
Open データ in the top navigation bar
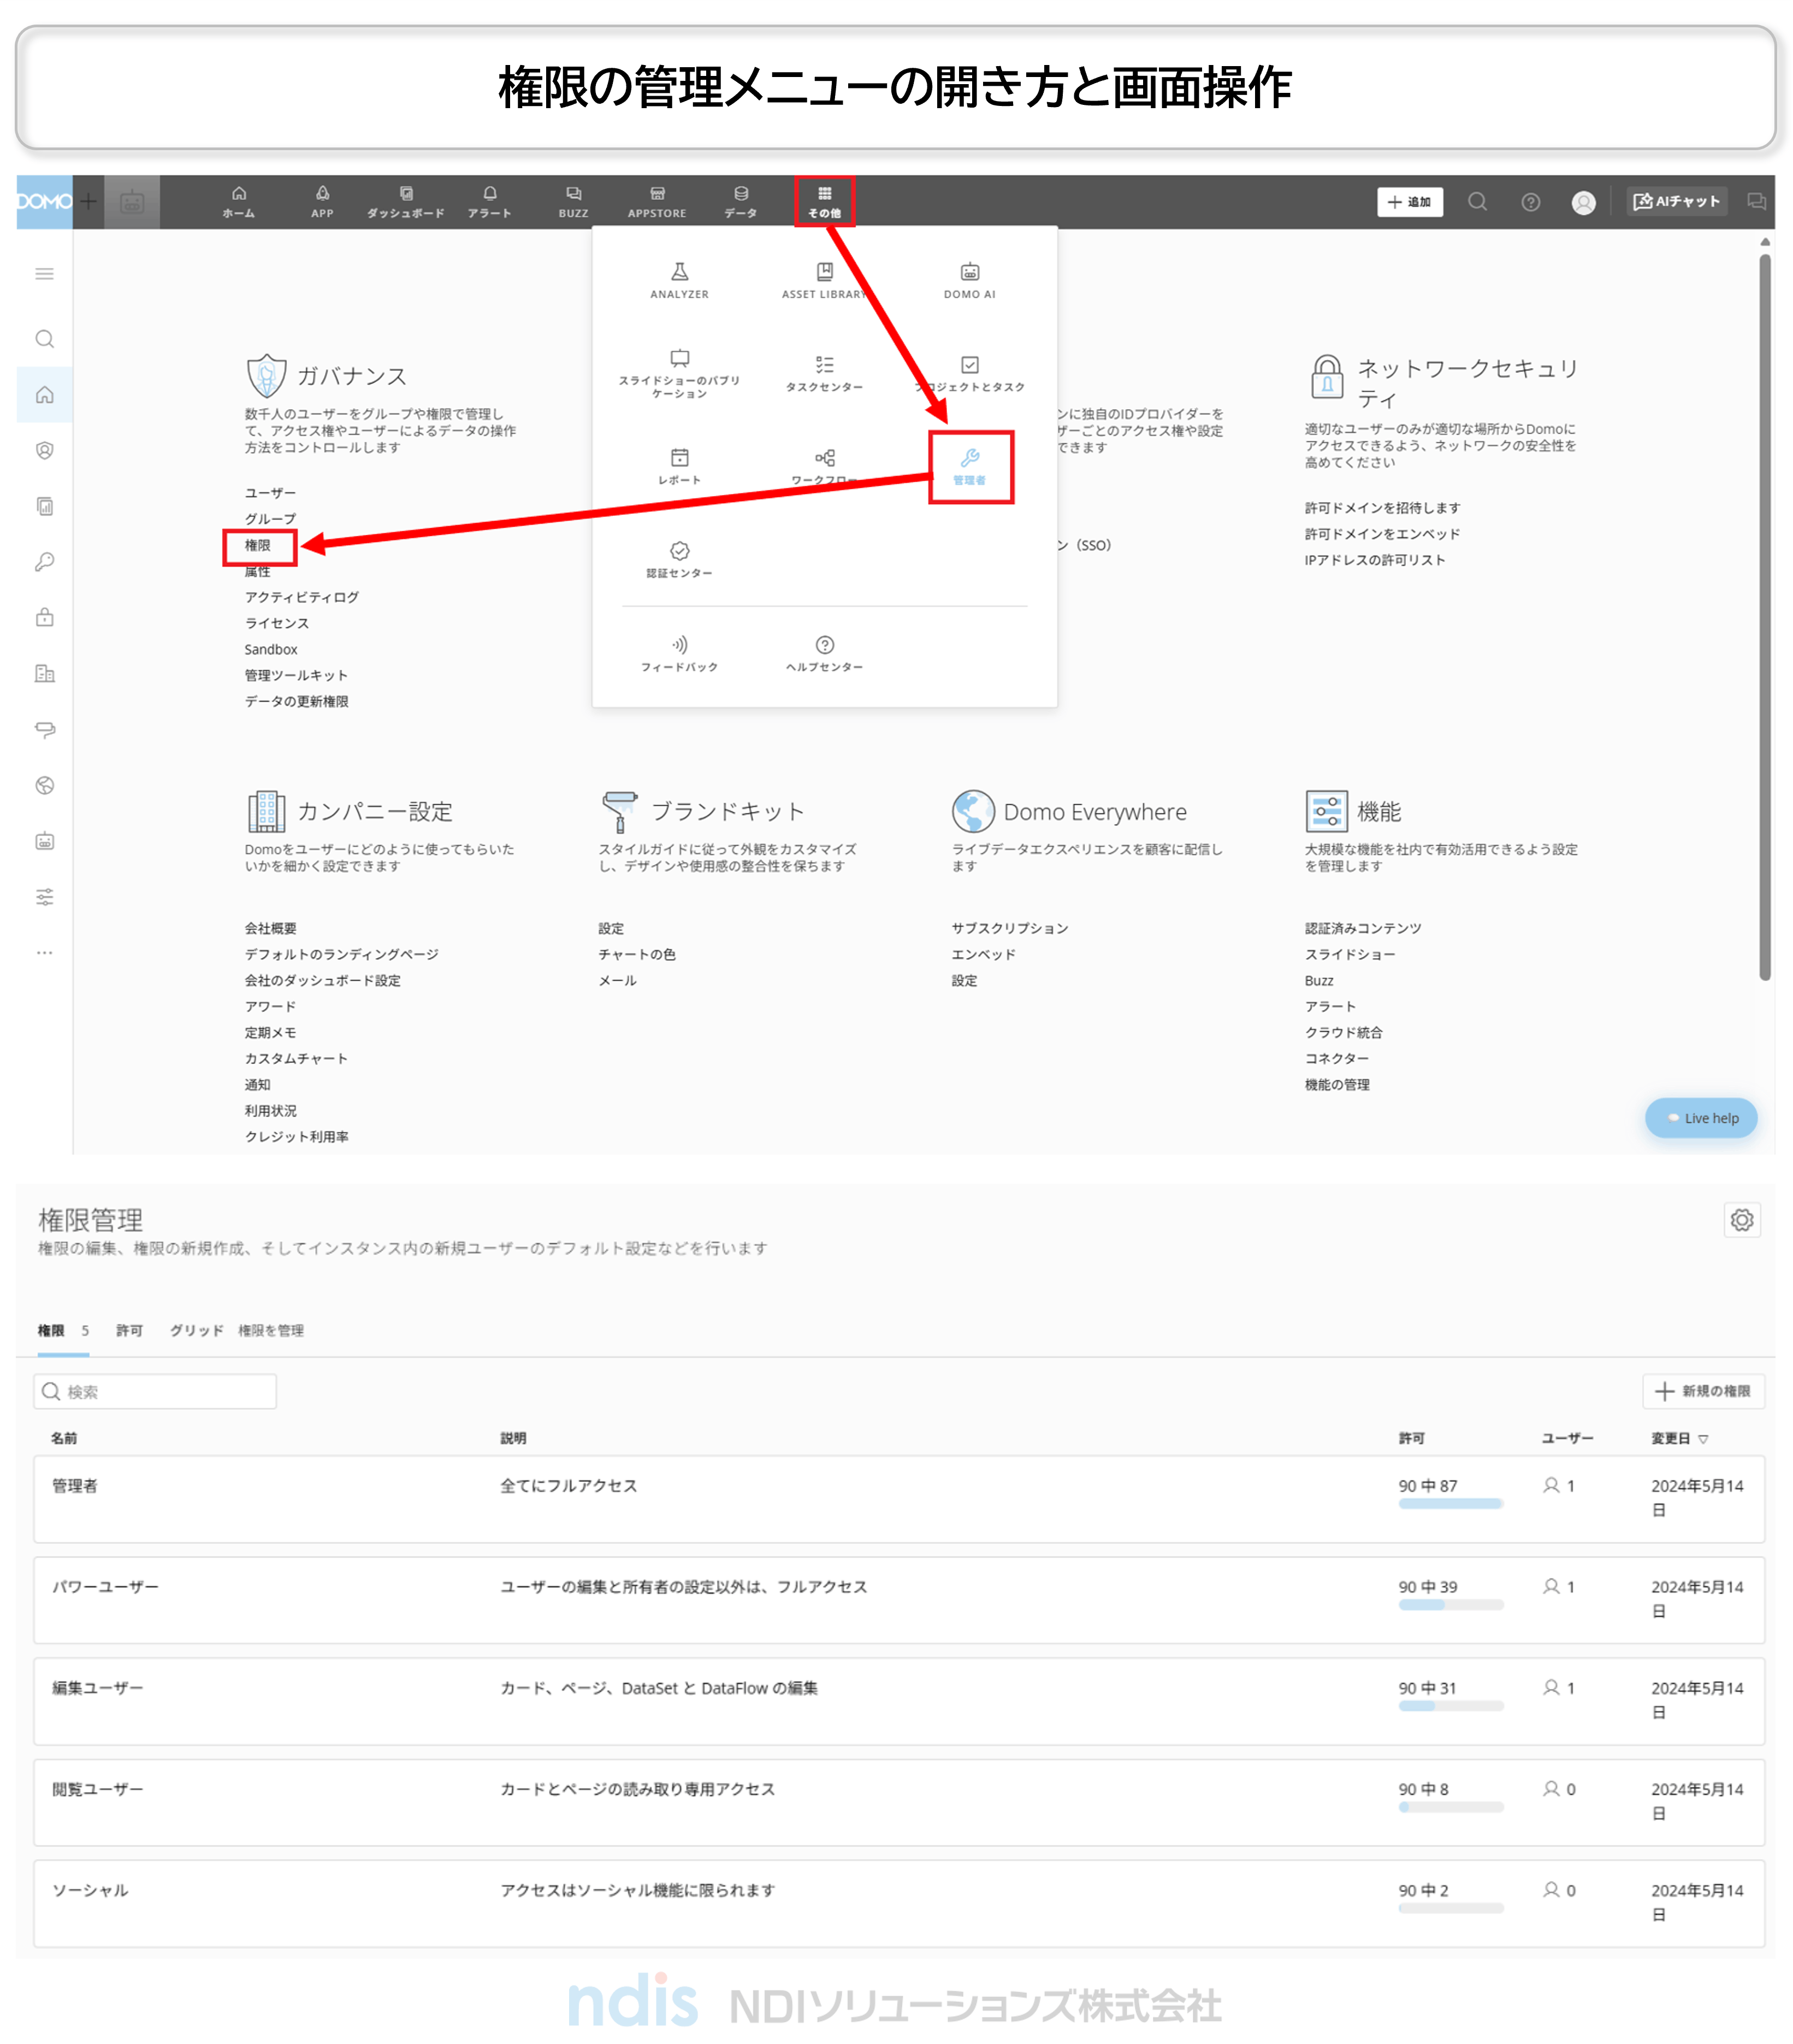(x=740, y=201)
